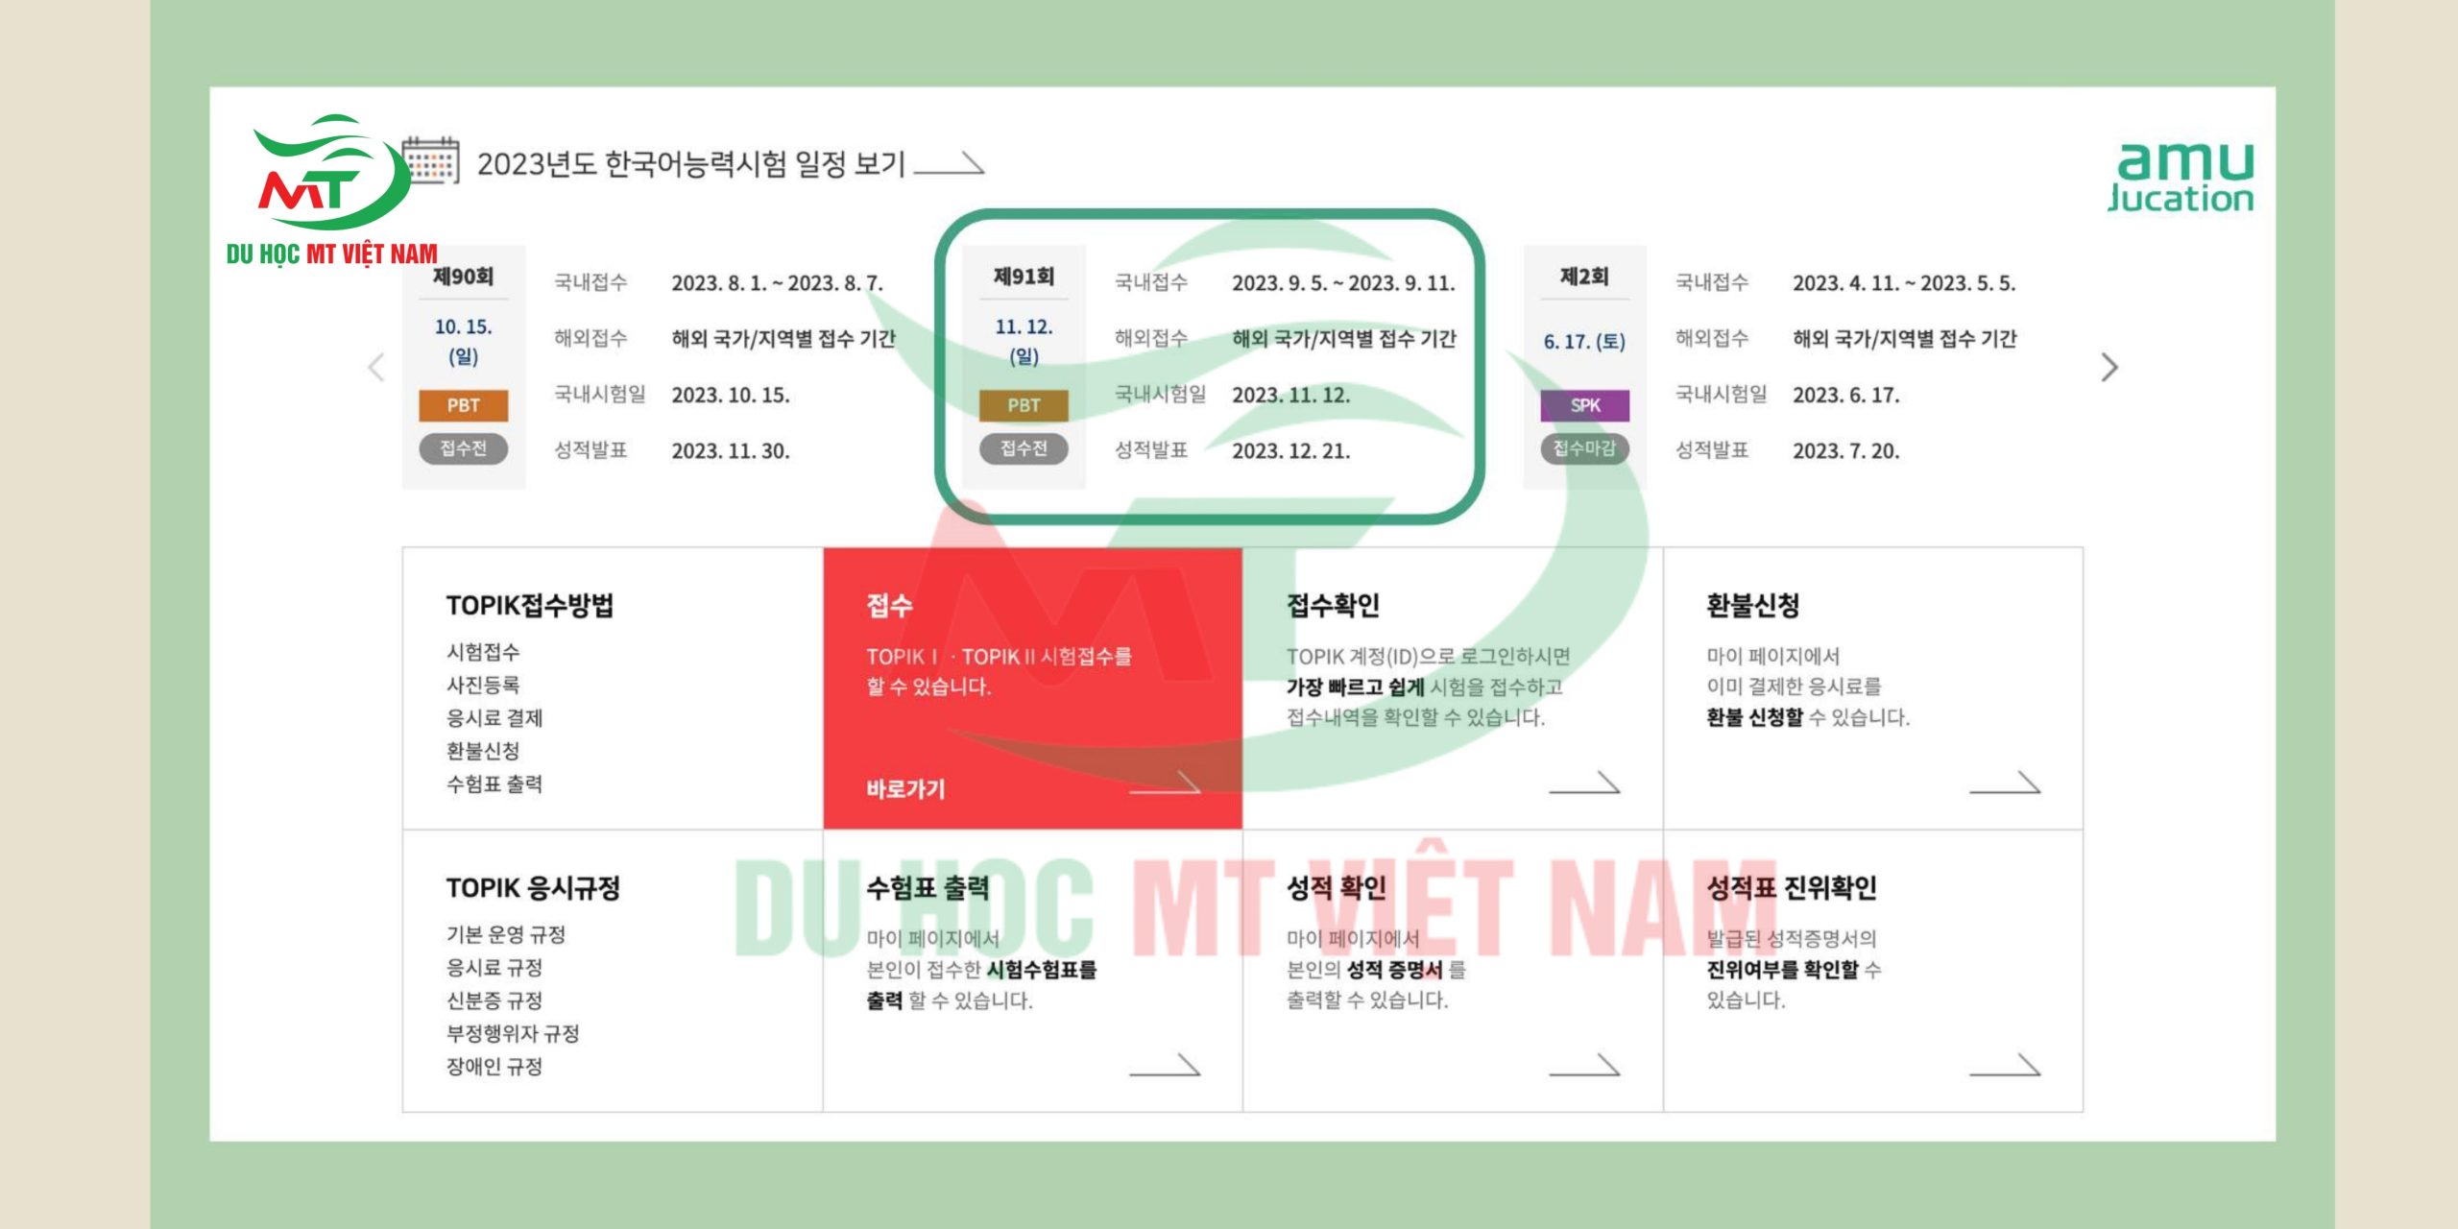The width and height of the screenshot is (2458, 1229).
Task: Click the 접수마감 status badge under 제2회
Action: click(1584, 448)
